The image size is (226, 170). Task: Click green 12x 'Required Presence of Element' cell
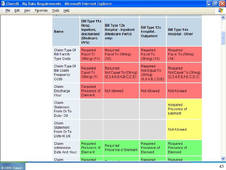(121, 148)
